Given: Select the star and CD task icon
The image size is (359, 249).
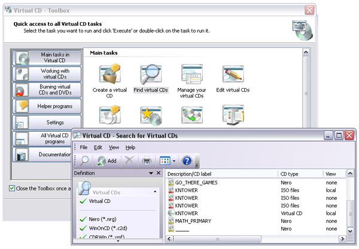Looking at the screenshot, I should click(151, 116).
